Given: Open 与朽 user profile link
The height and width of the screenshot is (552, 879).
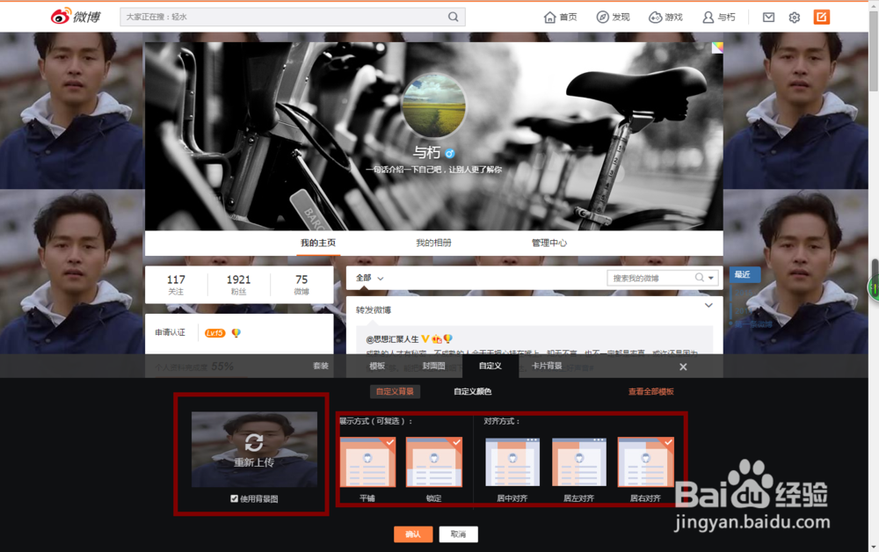Looking at the screenshot, I should pyautogui.click(x=719, y=18).
